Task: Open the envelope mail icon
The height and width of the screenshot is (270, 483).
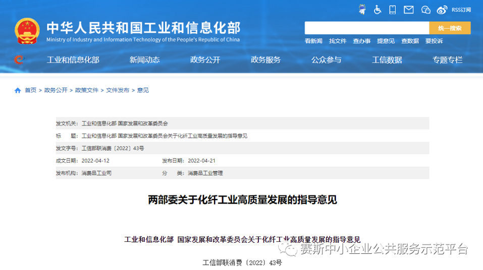Action: coord(409,10)
